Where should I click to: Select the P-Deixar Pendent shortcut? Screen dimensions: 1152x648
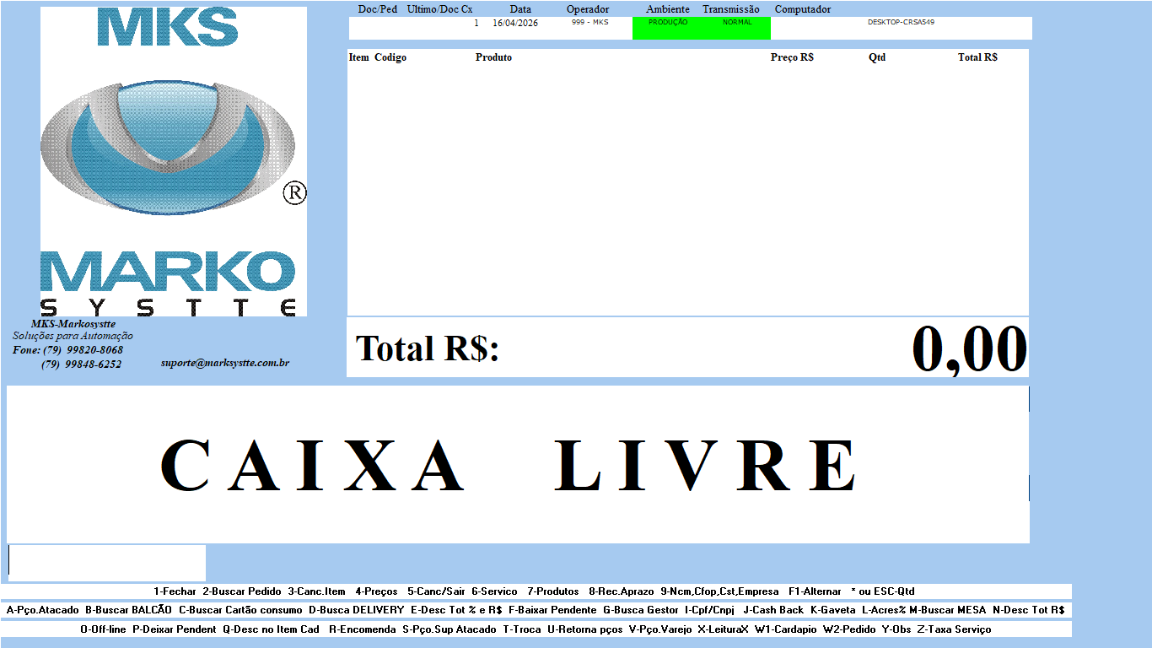coord(175,629)
